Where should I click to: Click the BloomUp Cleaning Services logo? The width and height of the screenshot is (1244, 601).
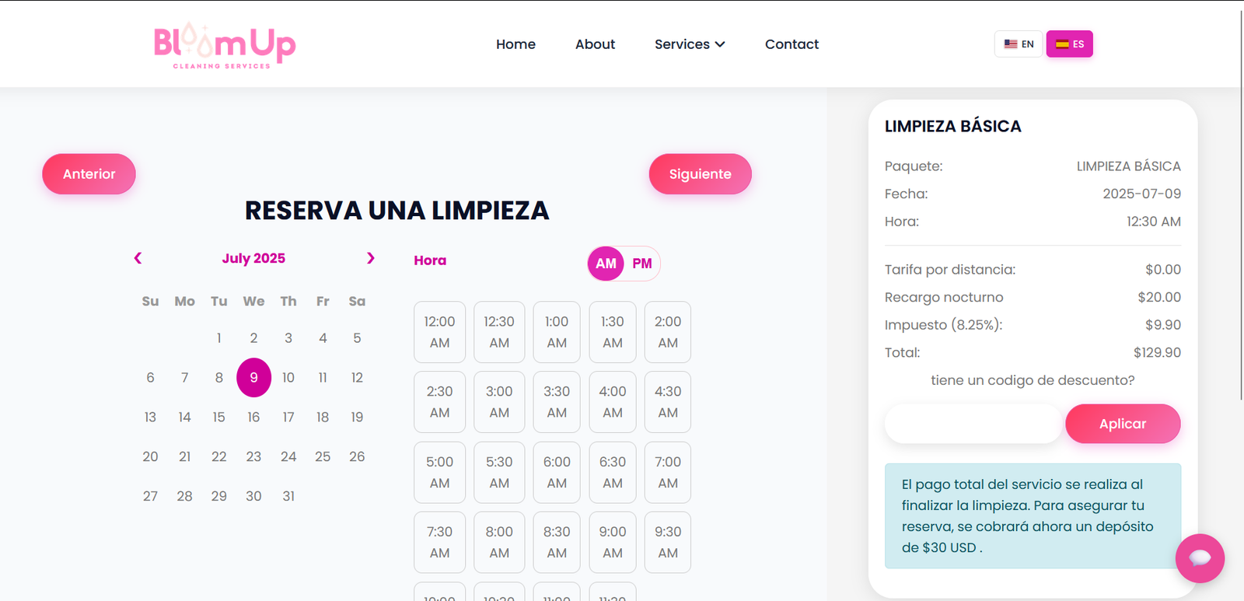[x=225, y=45]
